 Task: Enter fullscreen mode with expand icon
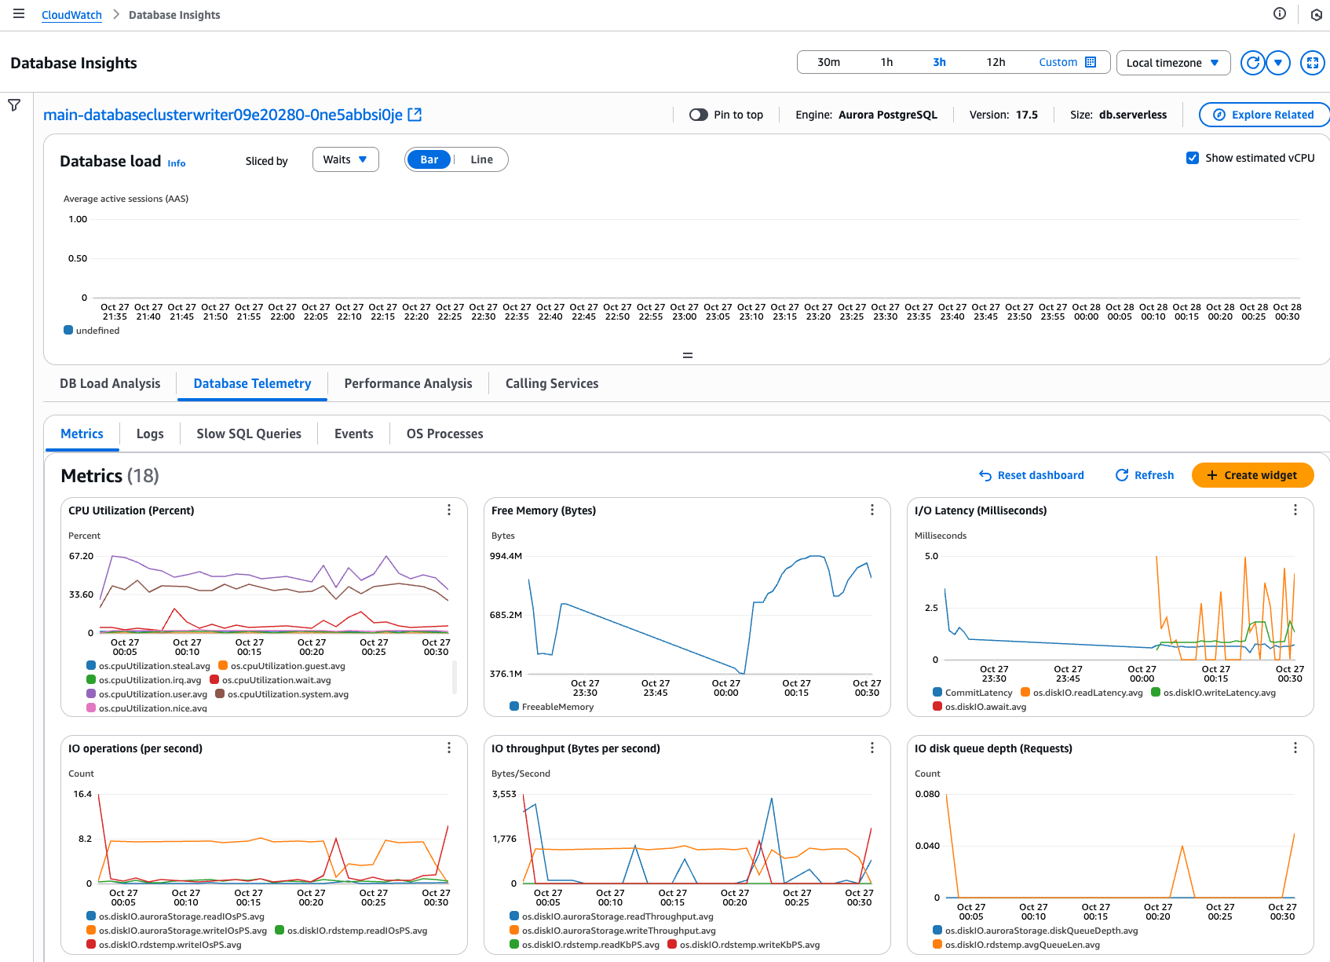(1313, 63)
